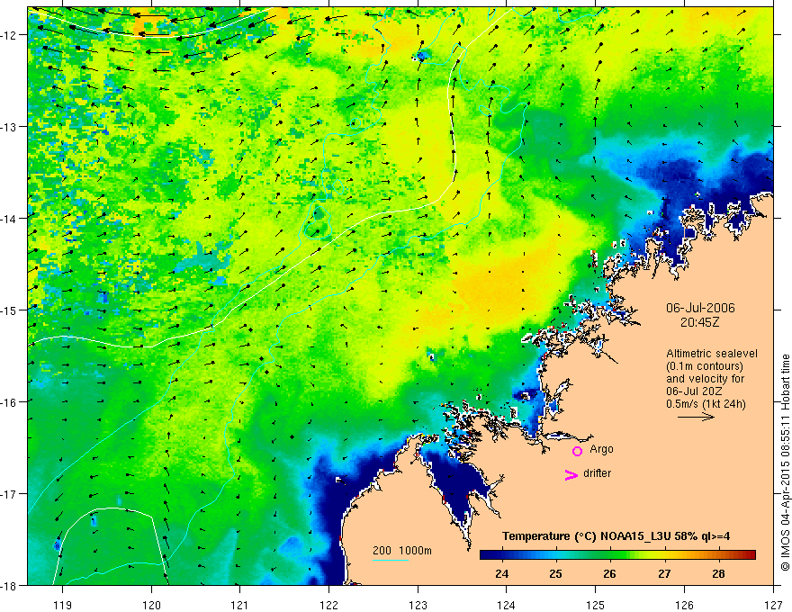
Task: Click colorbar tick label 24
Action: (x=501, y=573)
